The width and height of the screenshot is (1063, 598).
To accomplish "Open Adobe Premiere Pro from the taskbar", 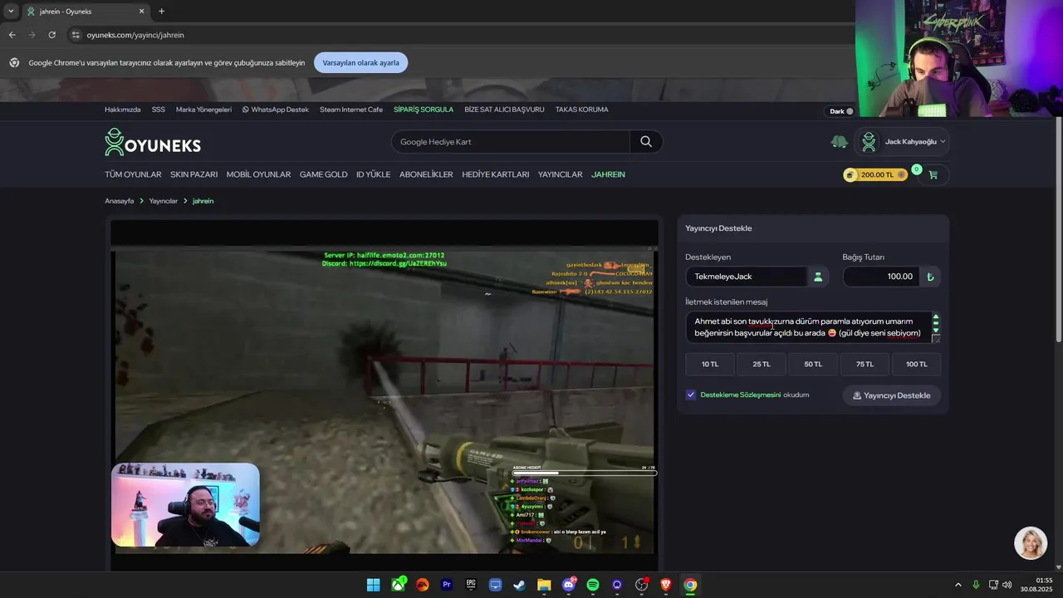I will click(x=447, y=585).
